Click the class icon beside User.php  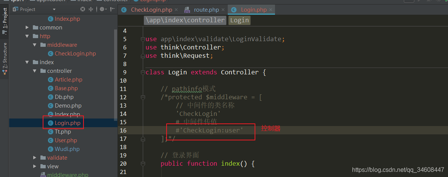pos(50,140)
